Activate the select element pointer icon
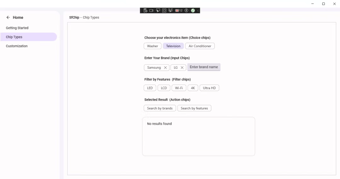Screen dimensions: 340x179 point(158,11)
